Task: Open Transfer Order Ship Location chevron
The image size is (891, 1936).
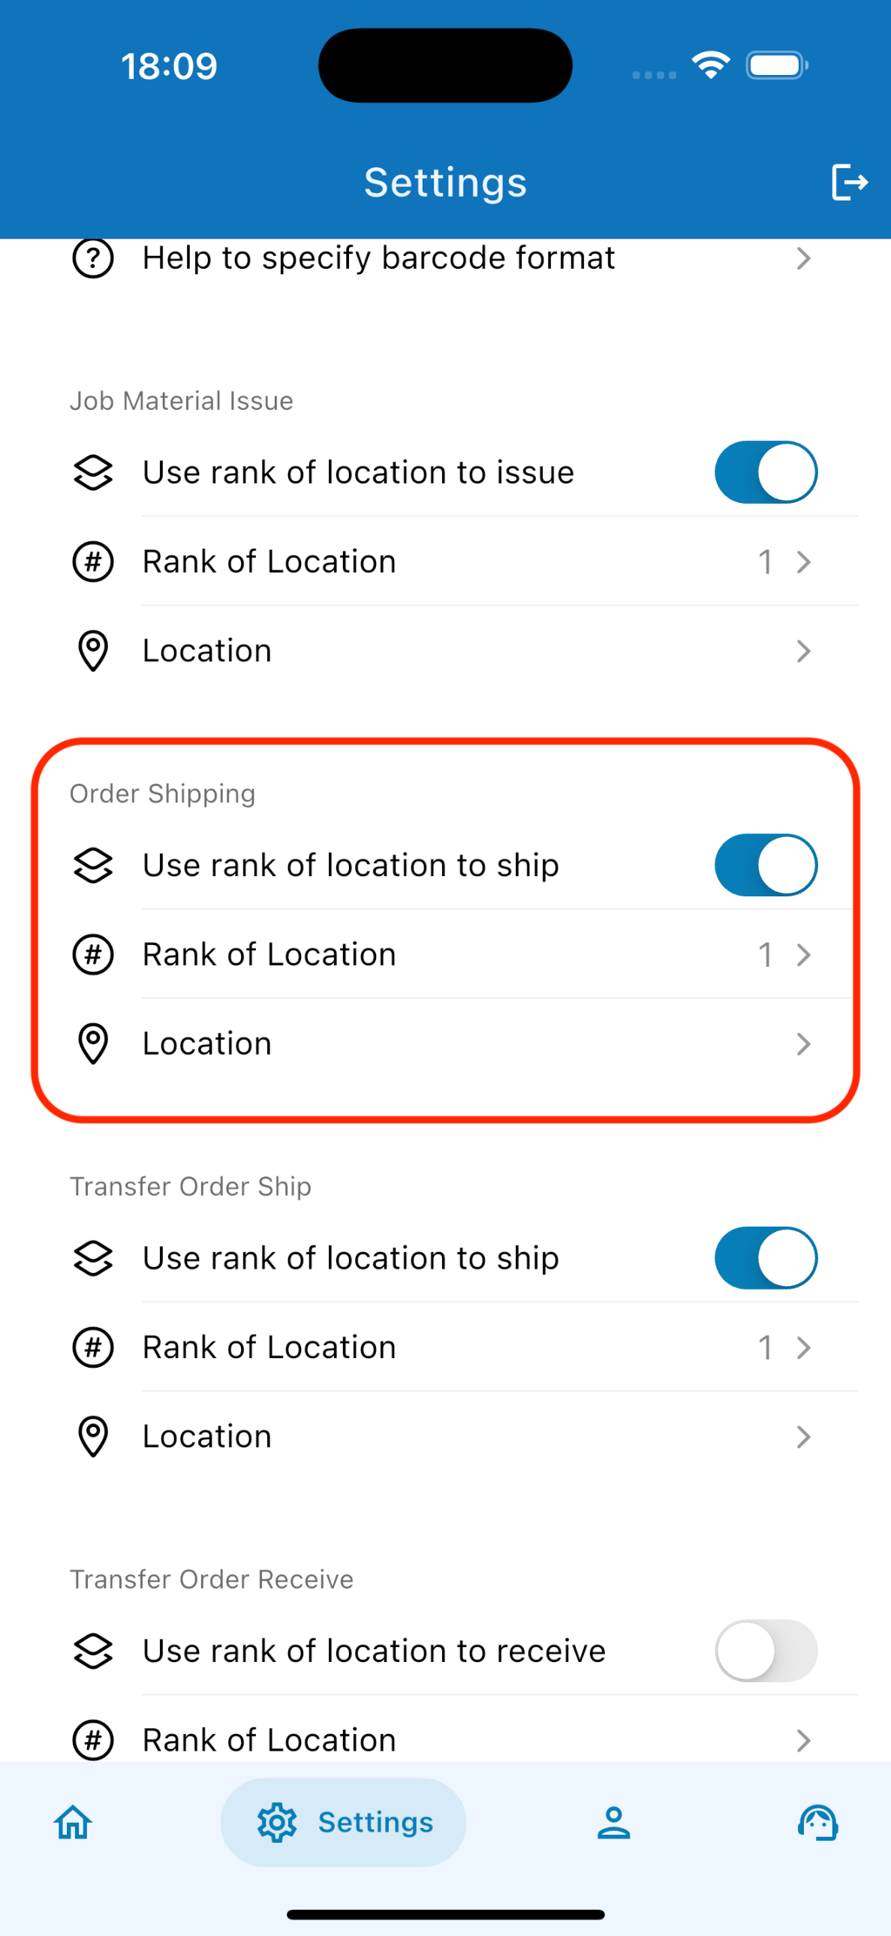Action: click(803, 1437)
